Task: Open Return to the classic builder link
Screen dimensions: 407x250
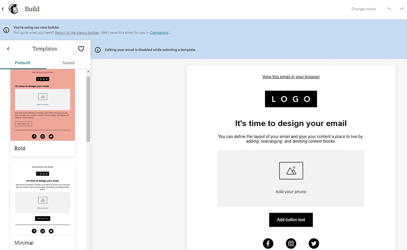Action: [x=77, y=33]
